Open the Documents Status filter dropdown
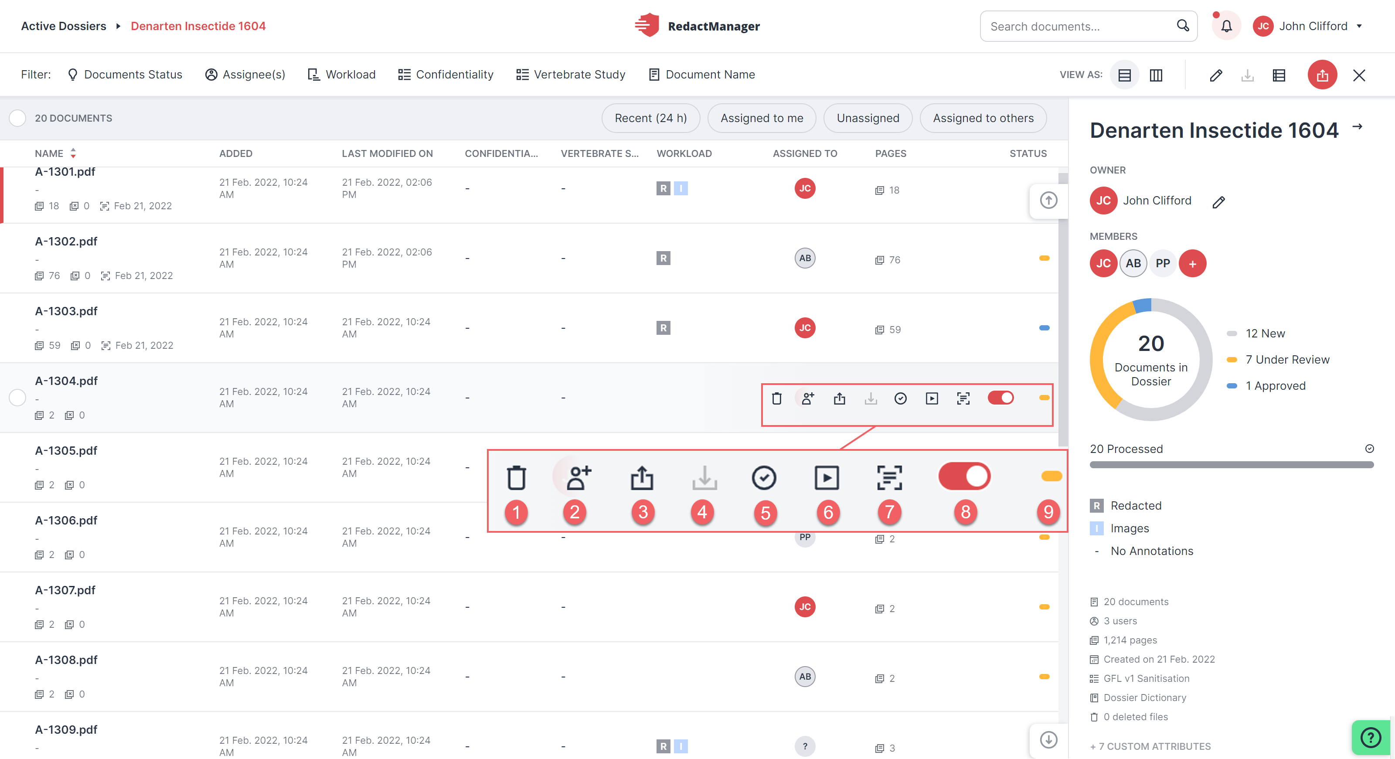1395x759 pixels. (x=125, y=75)
